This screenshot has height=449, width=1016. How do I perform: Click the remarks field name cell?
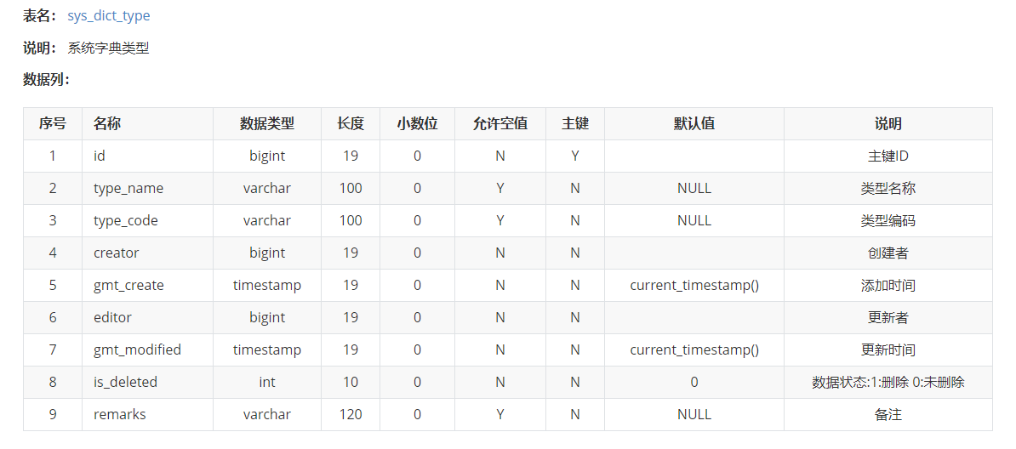pos(120,415)
